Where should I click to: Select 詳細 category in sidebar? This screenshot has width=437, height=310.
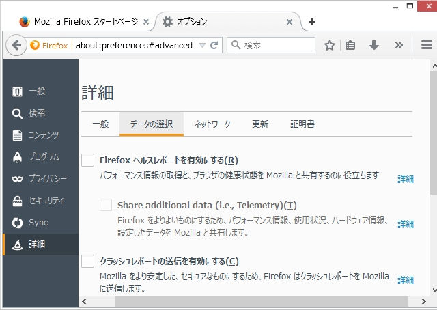40,244
